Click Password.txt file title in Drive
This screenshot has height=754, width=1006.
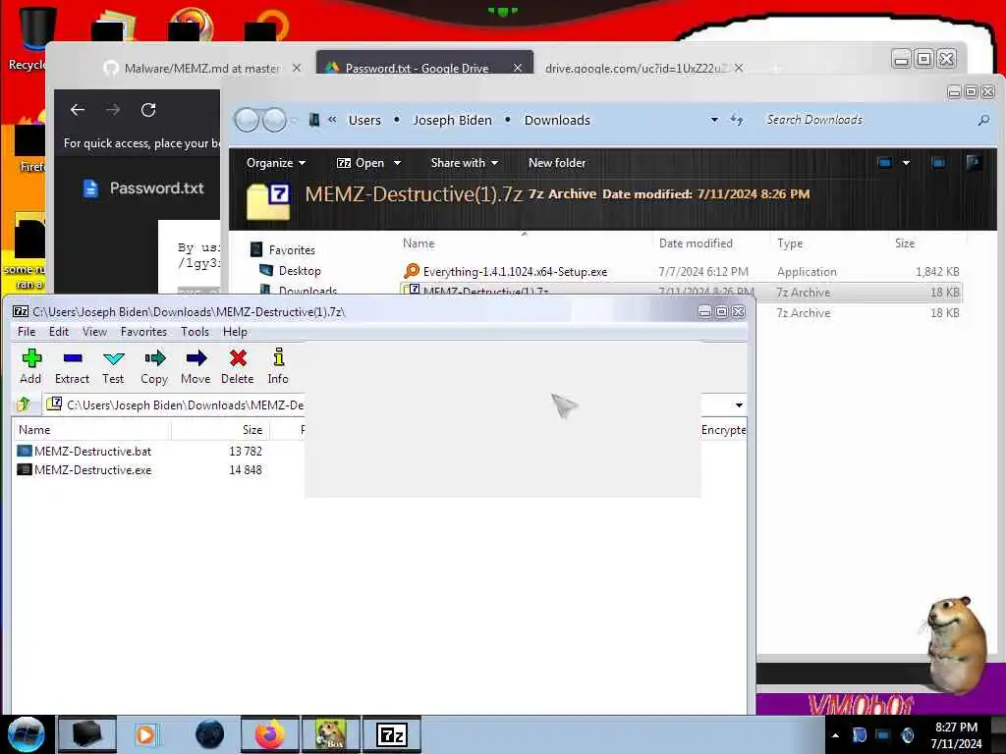[156, 188]
